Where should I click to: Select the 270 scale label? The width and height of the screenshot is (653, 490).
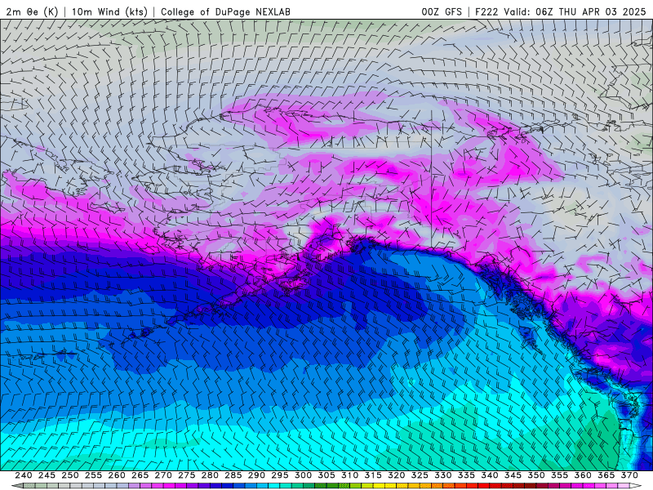[163, 475]
